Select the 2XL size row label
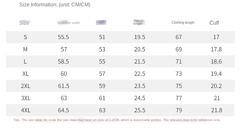Viewport: 241px width, 129px height. pyautogui.click(x=25, y=86)
